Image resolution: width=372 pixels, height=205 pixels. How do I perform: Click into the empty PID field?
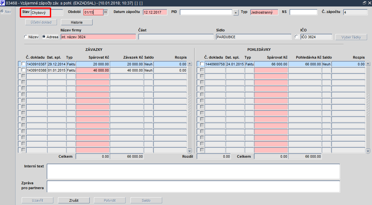[206, 12]
